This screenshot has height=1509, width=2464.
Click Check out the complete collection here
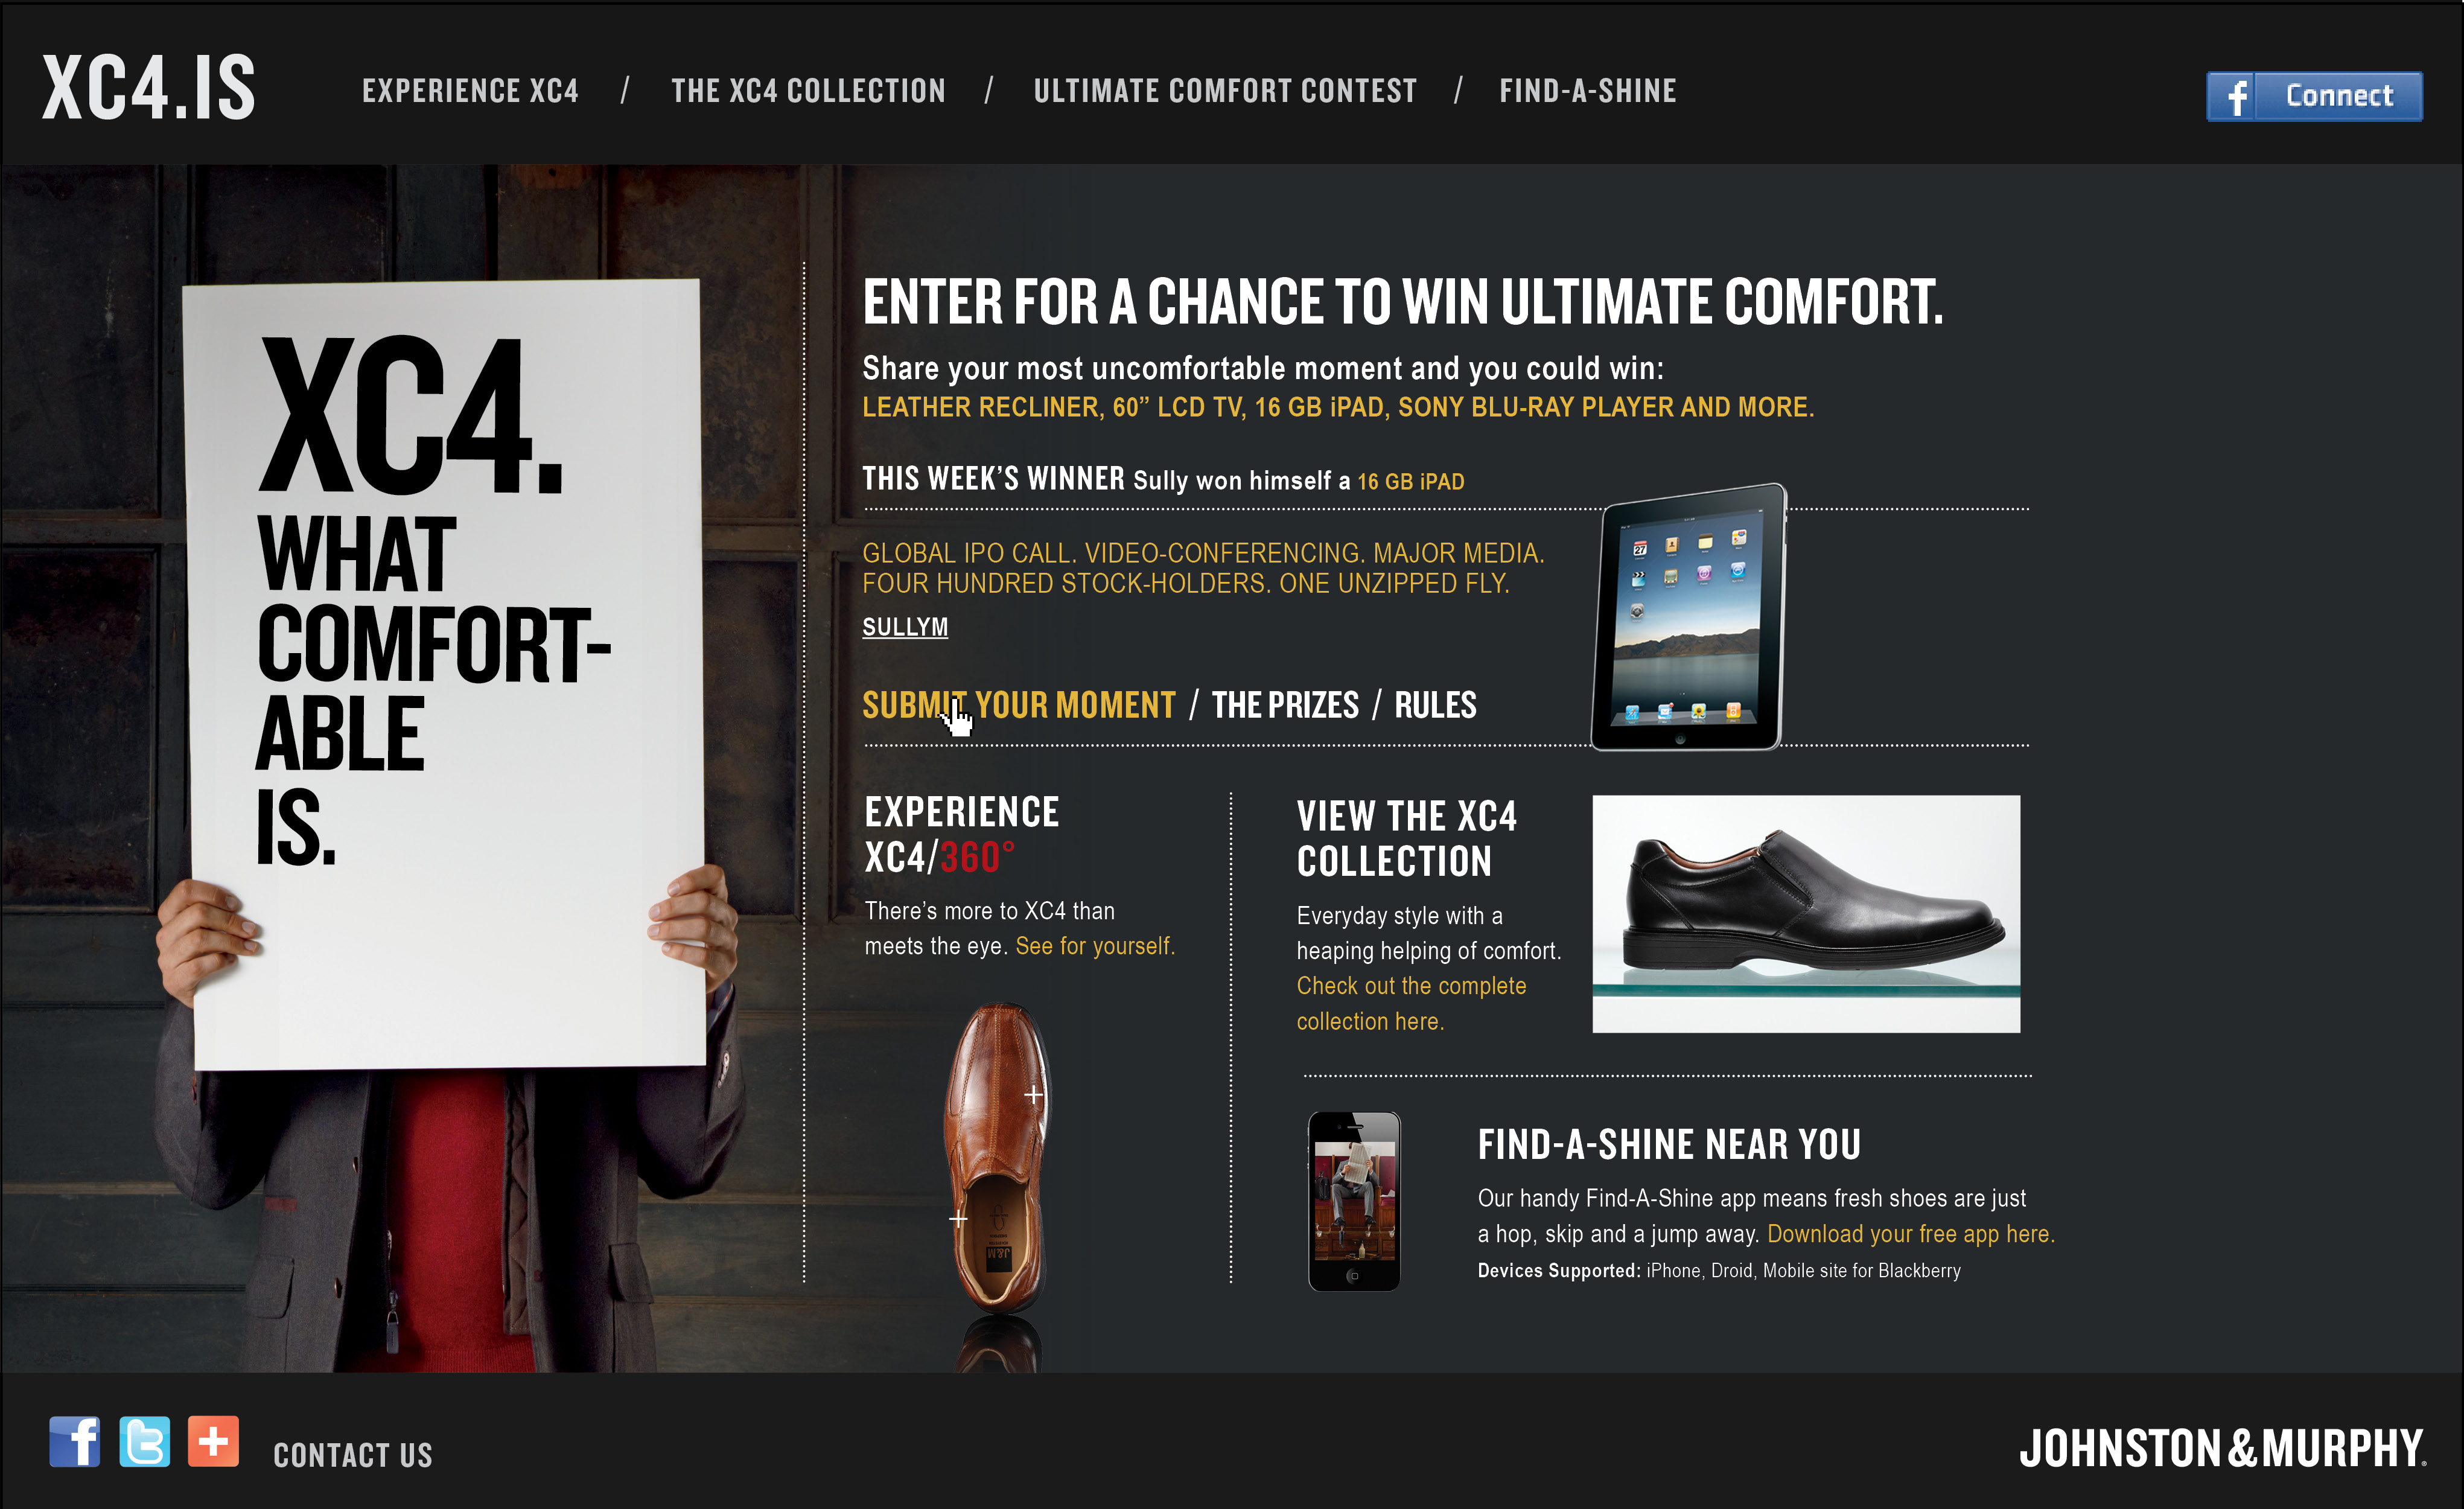coord(1411,1003)
